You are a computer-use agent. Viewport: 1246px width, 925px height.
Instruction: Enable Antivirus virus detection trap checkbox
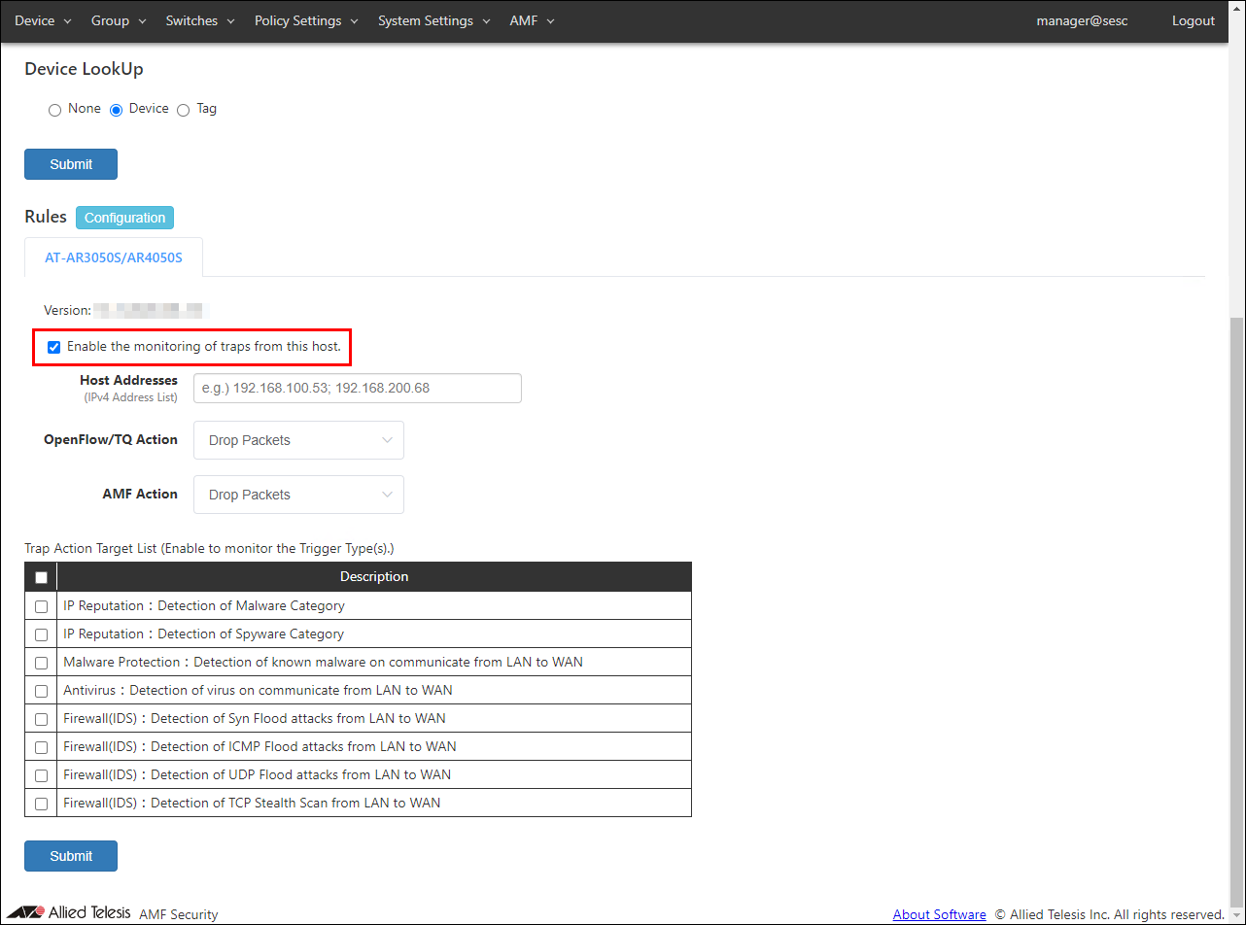[x=41, y=691]
